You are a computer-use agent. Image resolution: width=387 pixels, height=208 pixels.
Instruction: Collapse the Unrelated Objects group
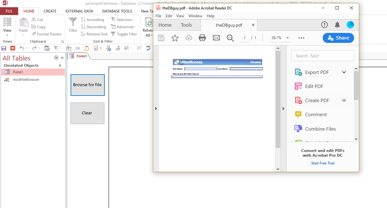coord(60,65)
